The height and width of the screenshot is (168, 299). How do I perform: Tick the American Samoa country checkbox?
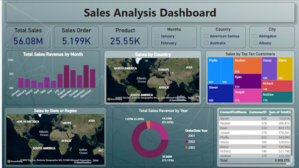(206, 36)
